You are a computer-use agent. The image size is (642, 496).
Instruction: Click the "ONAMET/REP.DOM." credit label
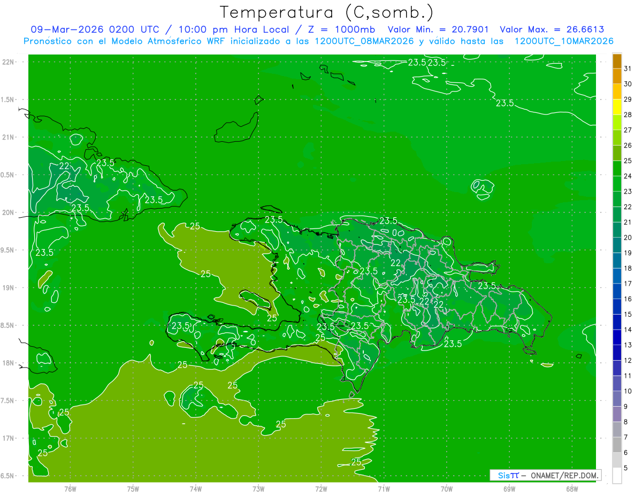(564, 475)
